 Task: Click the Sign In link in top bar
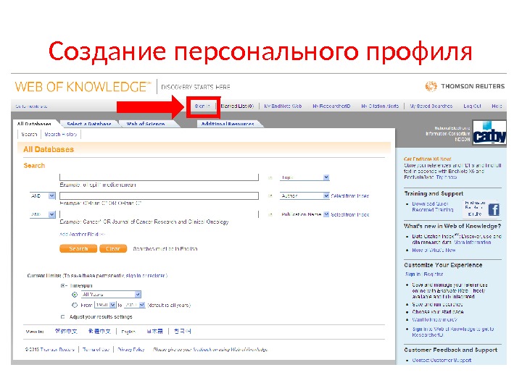[202, 106]
